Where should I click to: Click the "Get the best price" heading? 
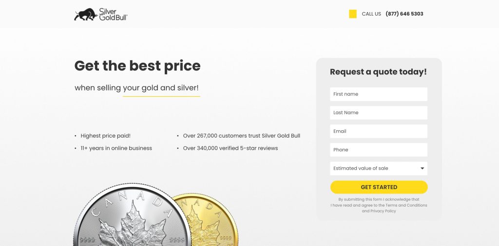coord(137,66)
